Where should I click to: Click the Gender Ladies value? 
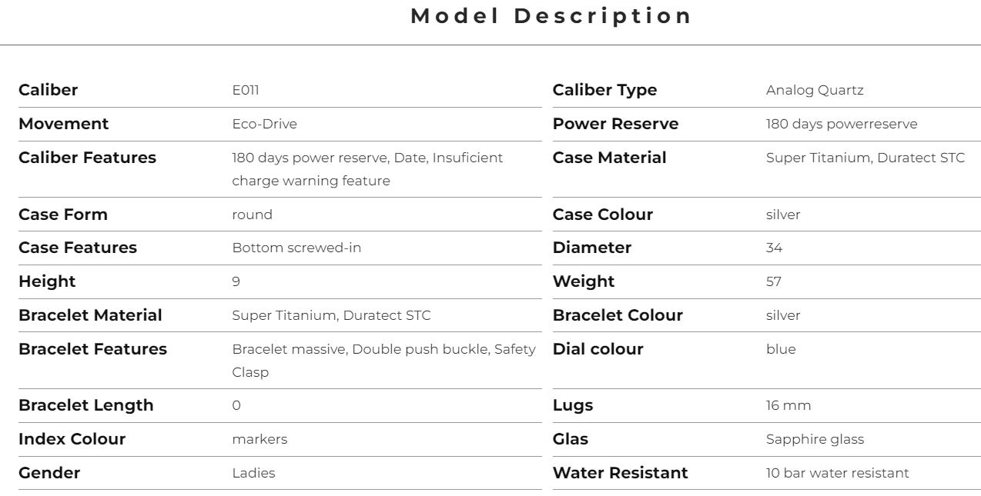pyautogui.click(x=253, y=473)
